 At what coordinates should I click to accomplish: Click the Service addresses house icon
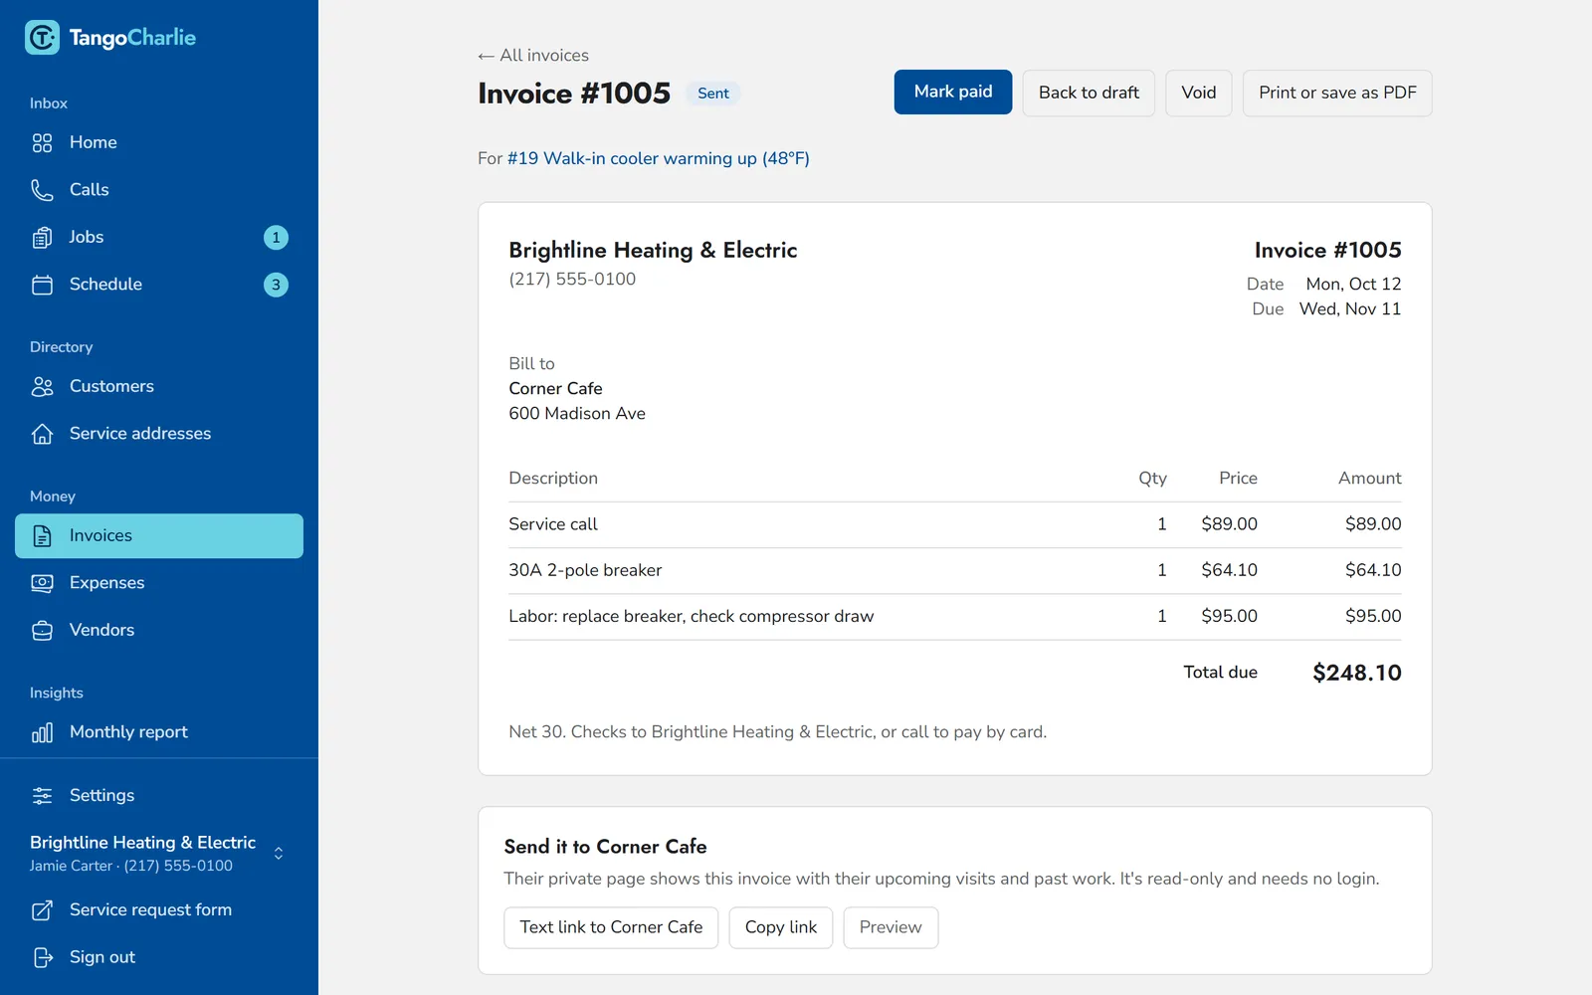coord(42,434)
